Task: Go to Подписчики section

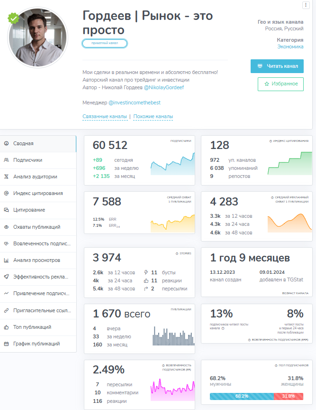Action: (x=38, y=160)
